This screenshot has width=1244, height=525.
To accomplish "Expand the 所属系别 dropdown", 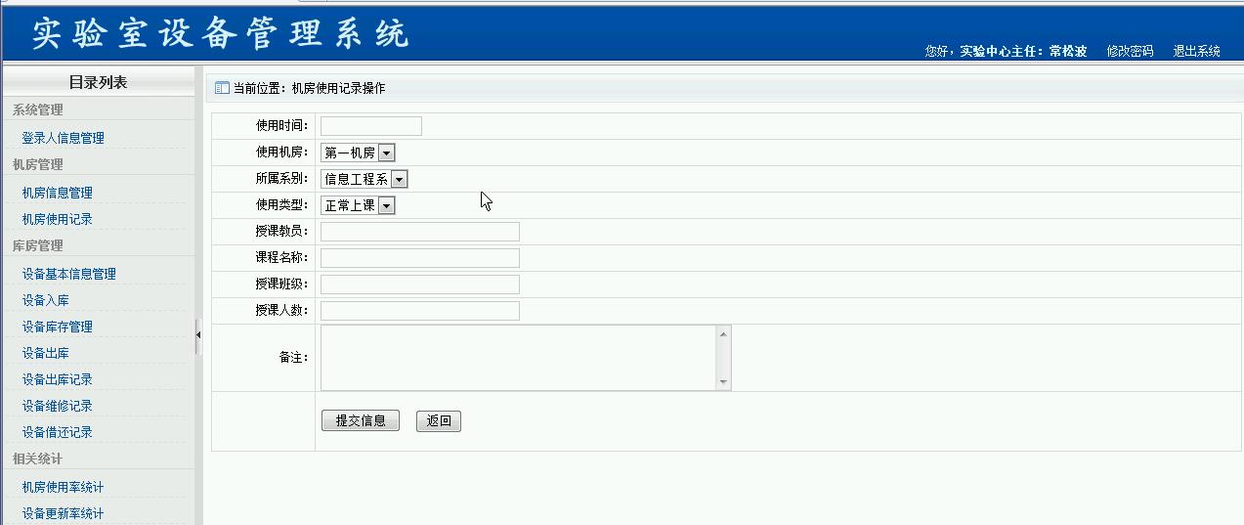I will (399, 180).
